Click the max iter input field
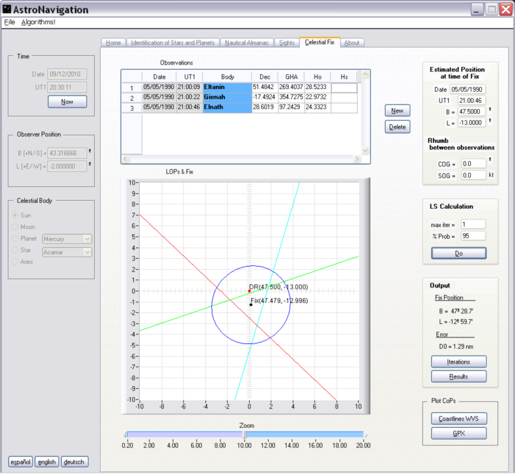The height and width of the screenshot is (474, 515). click(473, 224)
